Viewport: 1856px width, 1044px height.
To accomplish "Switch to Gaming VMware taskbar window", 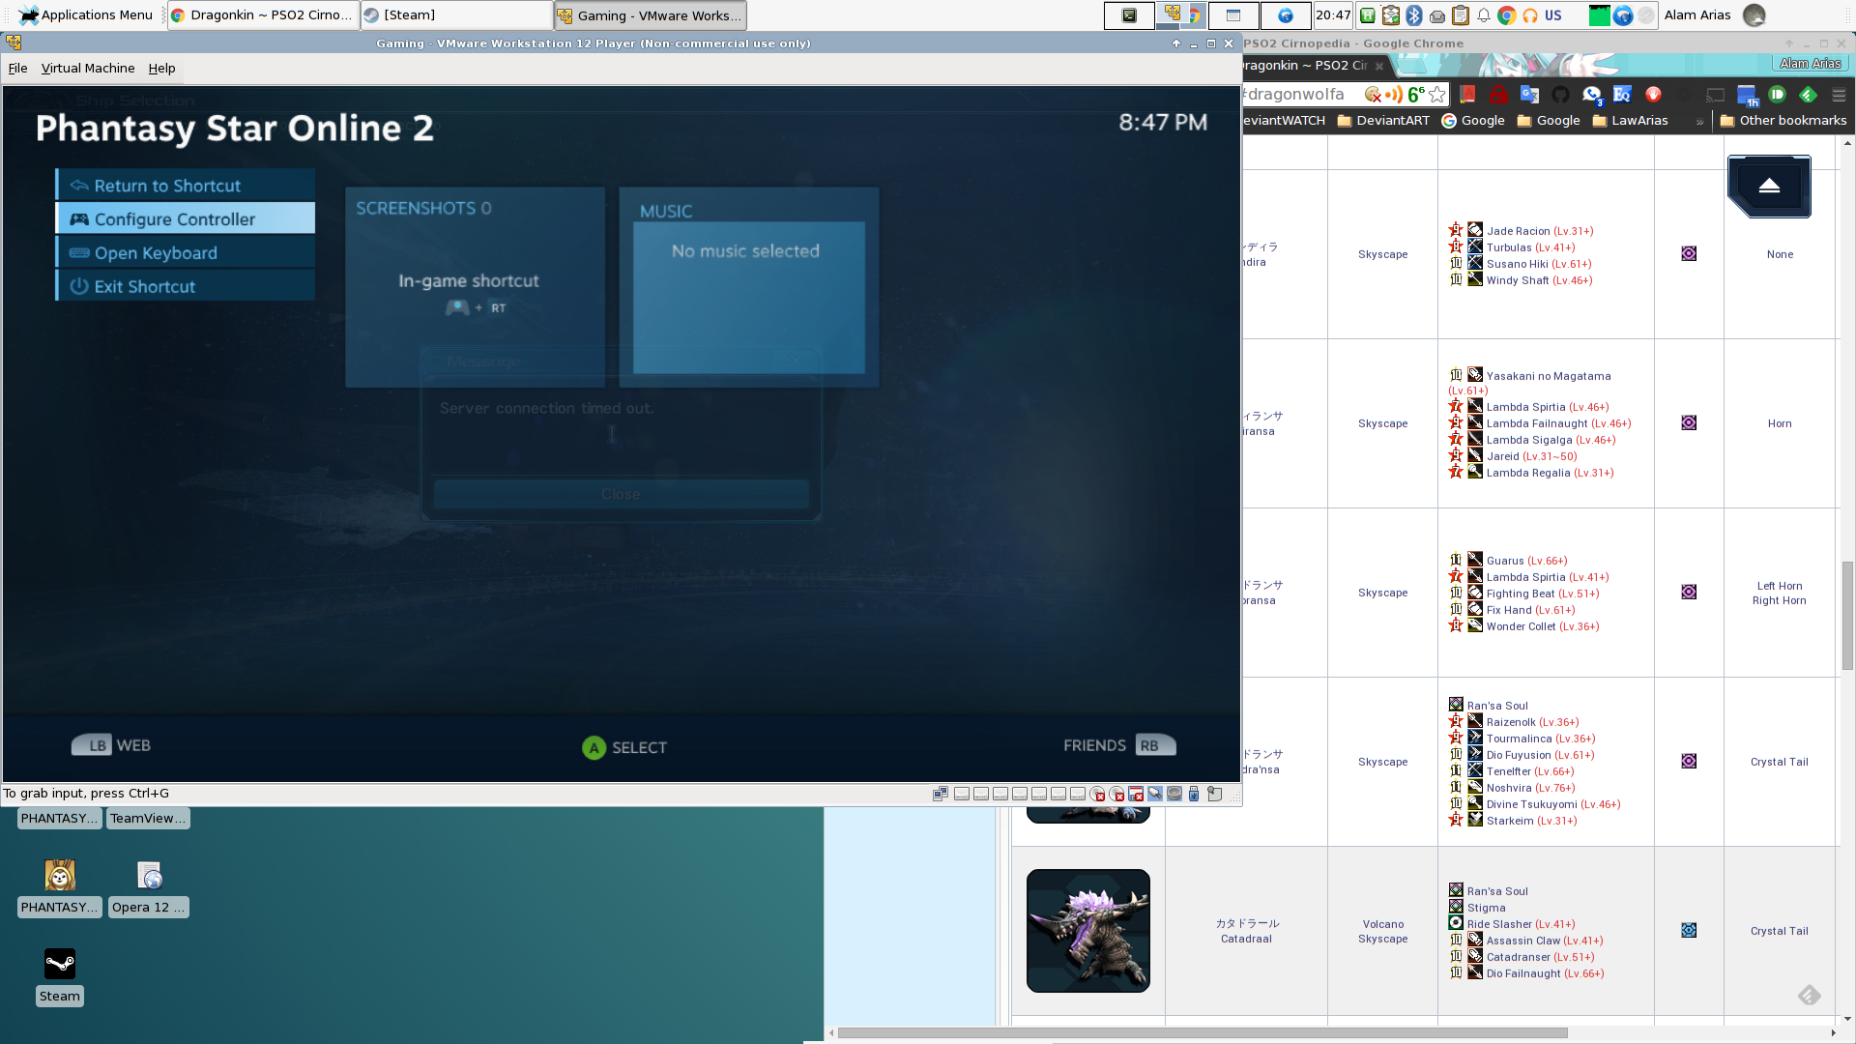I will 650,15.
